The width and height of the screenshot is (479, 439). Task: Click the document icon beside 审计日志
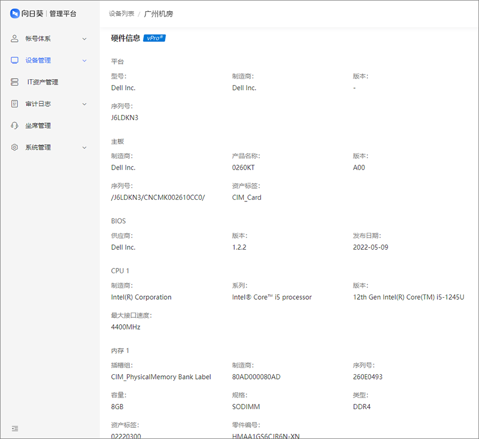(x=14, y=104)
